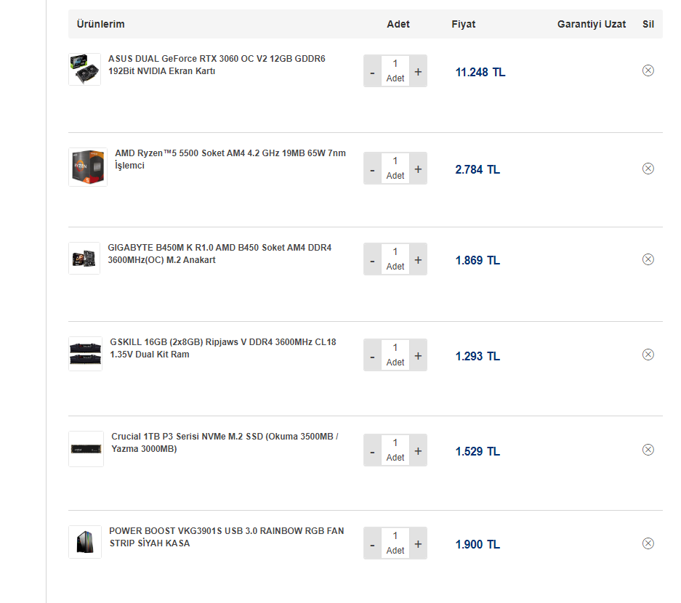Open the Ryzen processor box thumbnail
Screen dimensions: 681x603
tap(88, 167)
